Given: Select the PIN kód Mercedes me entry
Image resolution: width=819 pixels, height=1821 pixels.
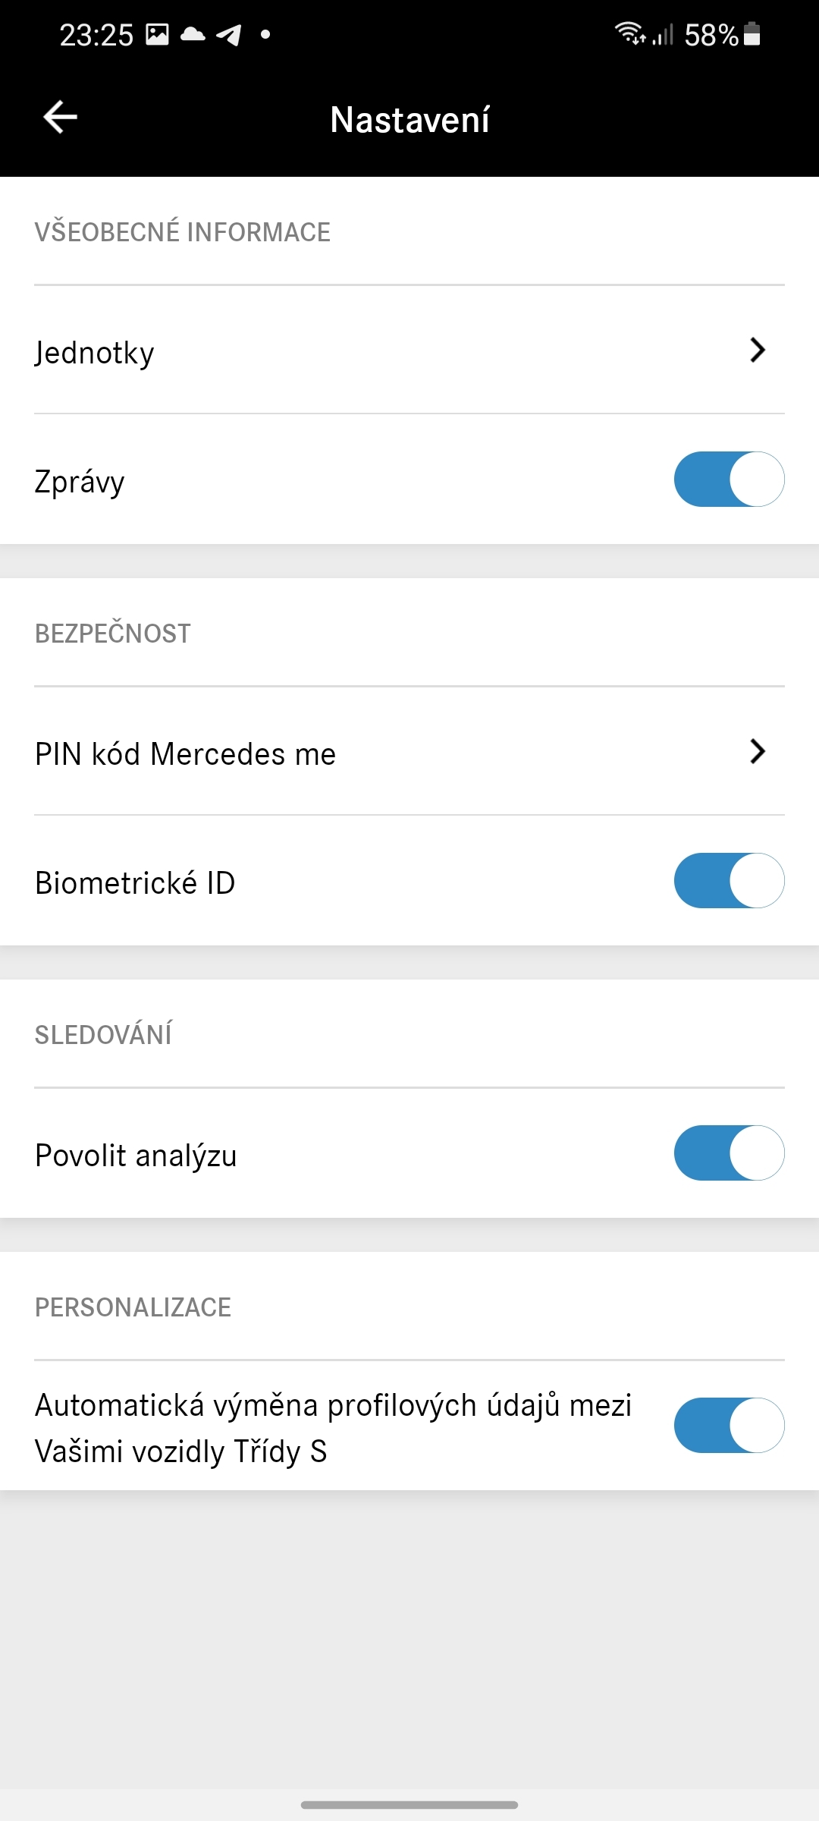Looking at the screenshot, I should 186,754.
